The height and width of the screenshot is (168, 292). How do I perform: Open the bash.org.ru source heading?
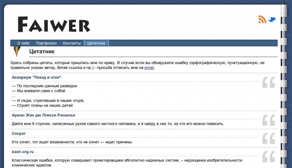pyautogui.click(x=23, y=152)
